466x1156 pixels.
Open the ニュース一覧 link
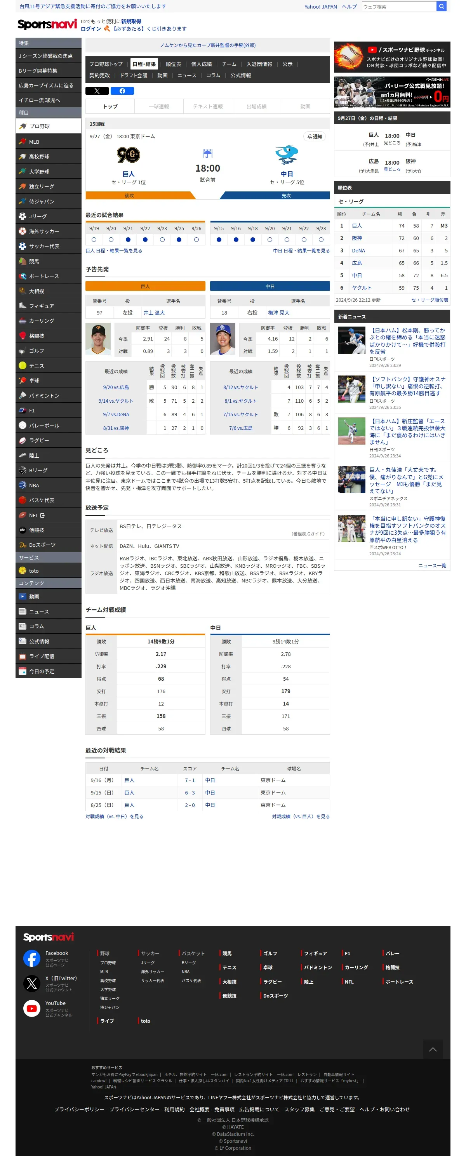432,565
